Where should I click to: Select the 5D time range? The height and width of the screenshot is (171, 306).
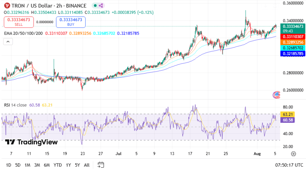18,165
